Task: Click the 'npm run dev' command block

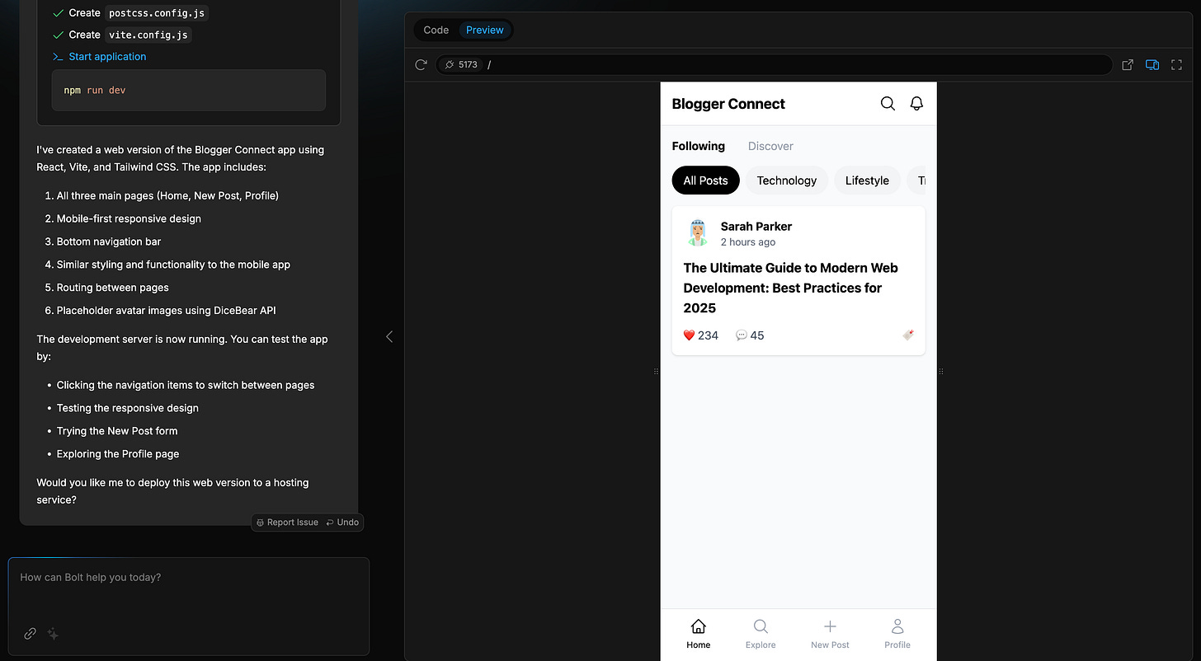Action: (189, 90)
